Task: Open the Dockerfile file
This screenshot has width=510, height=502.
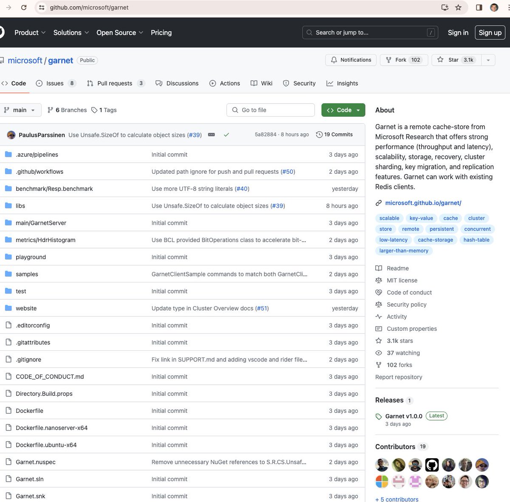Action: [29, 411]
